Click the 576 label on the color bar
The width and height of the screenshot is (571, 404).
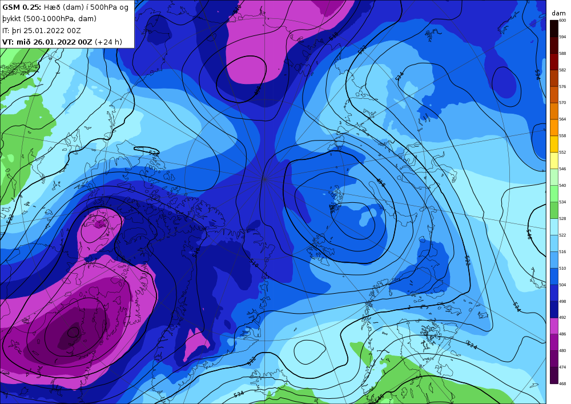point(562,87)
